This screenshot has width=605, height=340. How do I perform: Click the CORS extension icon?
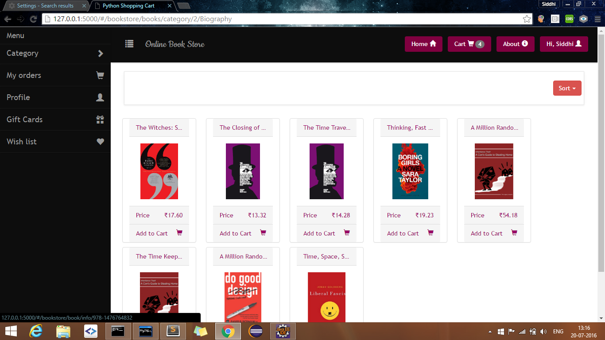coord(569,19)
